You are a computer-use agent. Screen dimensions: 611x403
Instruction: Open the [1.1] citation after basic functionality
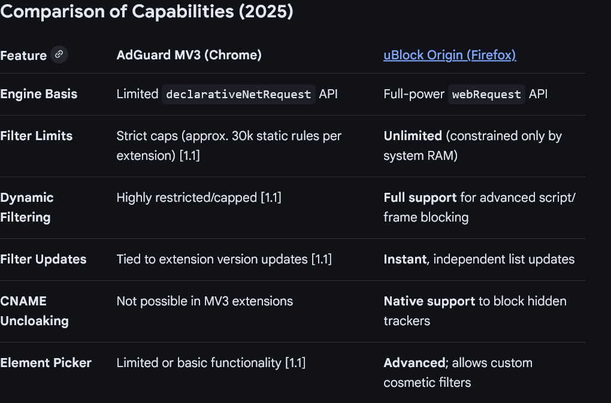(x=295, y=362)
